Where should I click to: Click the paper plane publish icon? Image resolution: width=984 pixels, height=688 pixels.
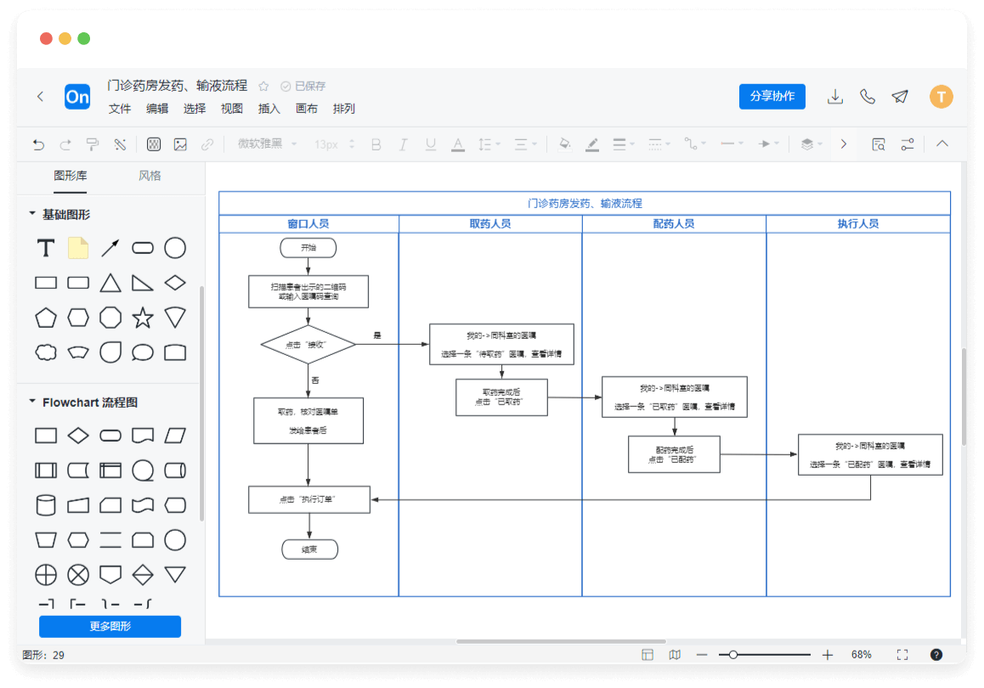pos(900,97)
